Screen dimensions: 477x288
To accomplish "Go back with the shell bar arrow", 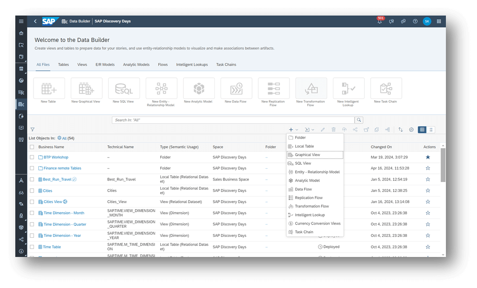I will [35, 21].
